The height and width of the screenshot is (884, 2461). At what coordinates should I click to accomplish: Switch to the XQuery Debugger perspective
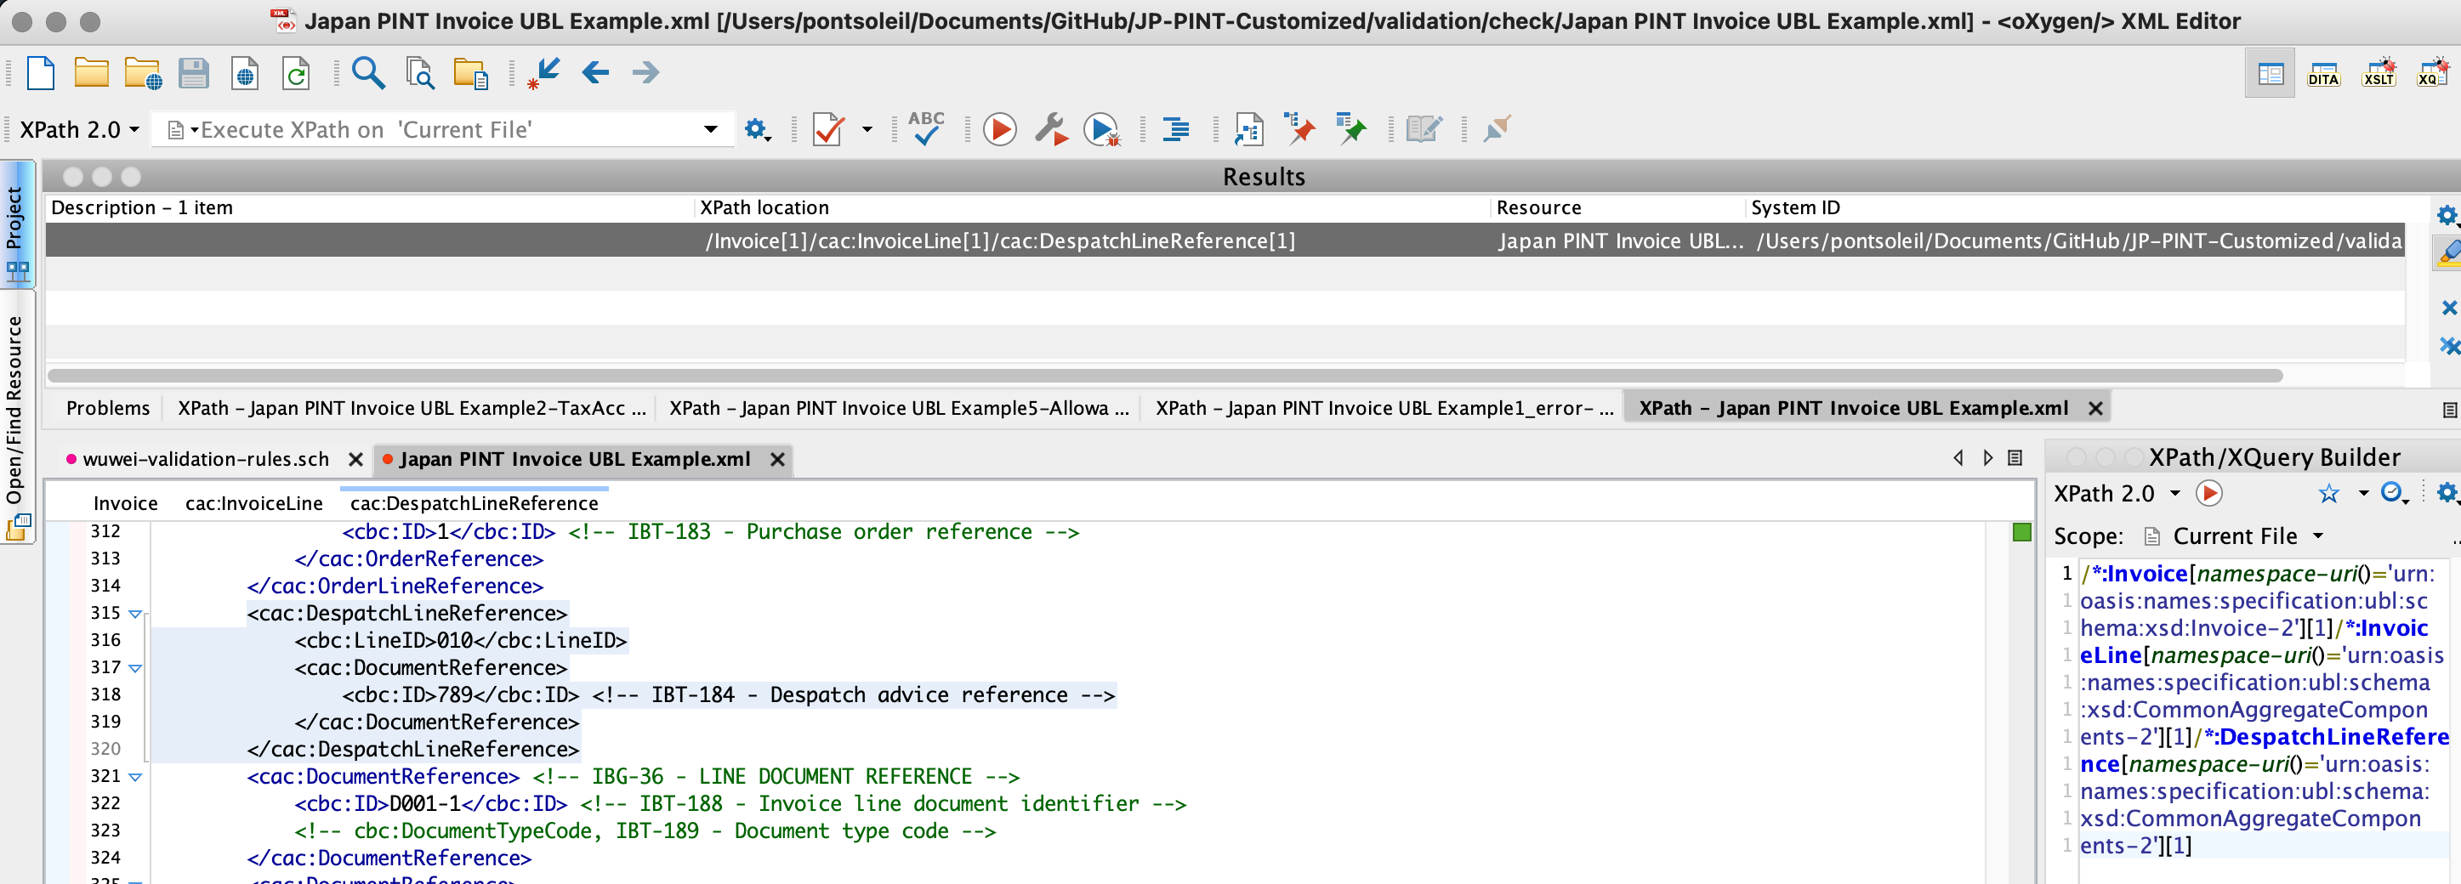(2432, 72)
